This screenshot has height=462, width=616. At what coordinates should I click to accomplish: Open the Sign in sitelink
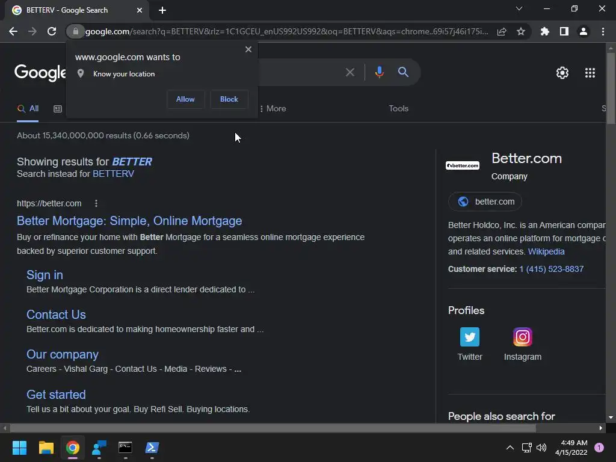click(x=45, y=275)
